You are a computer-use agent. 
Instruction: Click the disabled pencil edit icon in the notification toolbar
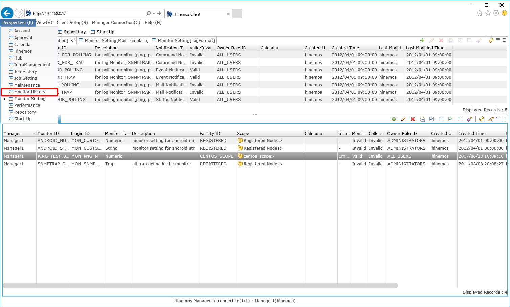click(431, 40)
